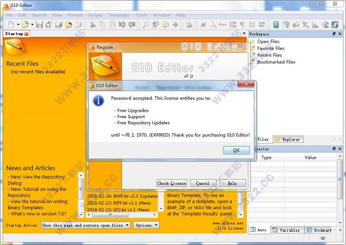Click the Save floppy disk icon

pyautogui.click(x=39, y=24)
